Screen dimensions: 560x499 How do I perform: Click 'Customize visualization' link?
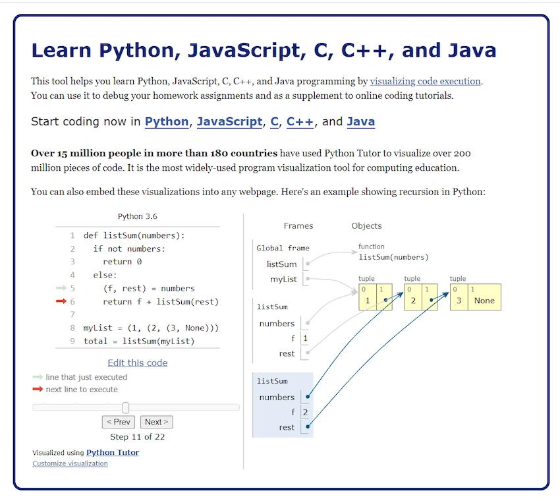70,463
